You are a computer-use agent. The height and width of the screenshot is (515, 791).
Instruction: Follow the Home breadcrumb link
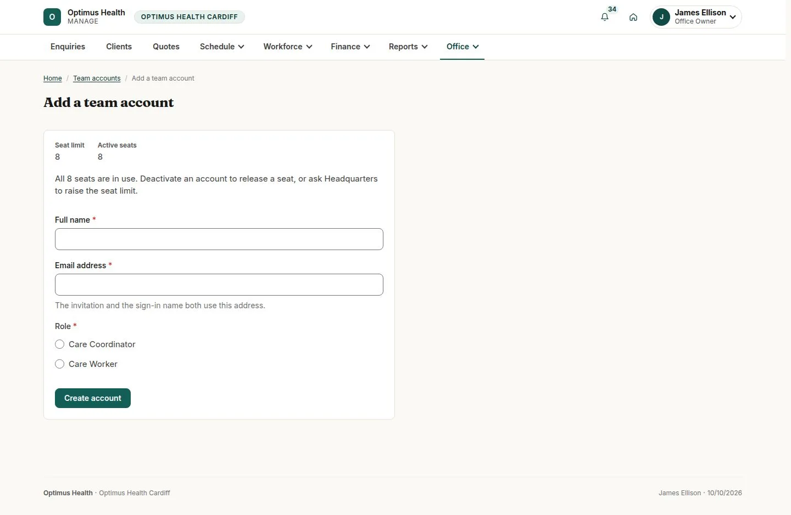(x=53, y=78)
